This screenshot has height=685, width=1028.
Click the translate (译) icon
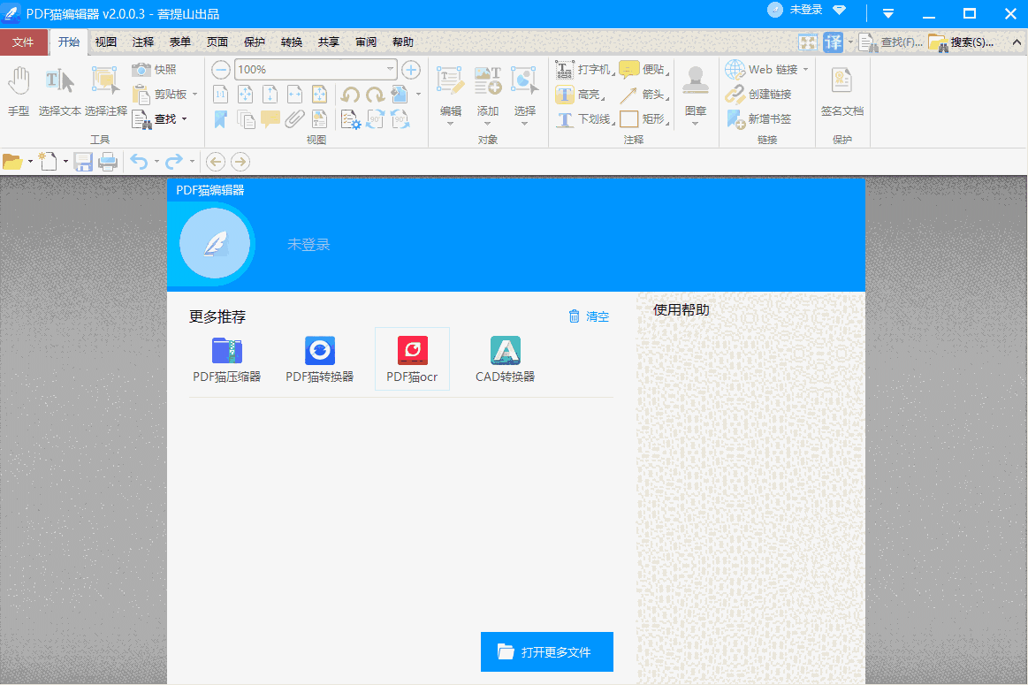tap(833, 42)
